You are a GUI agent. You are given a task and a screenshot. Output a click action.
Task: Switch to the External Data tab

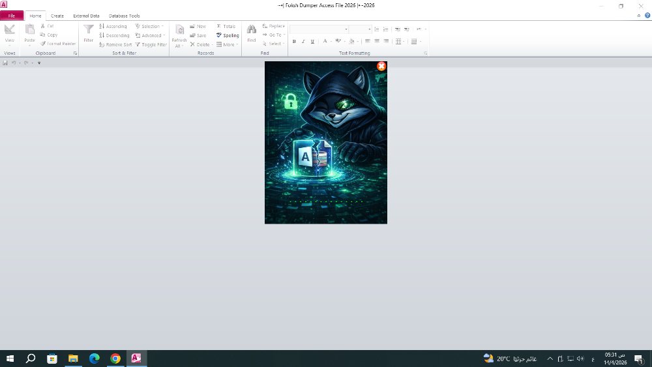[86, 16]
